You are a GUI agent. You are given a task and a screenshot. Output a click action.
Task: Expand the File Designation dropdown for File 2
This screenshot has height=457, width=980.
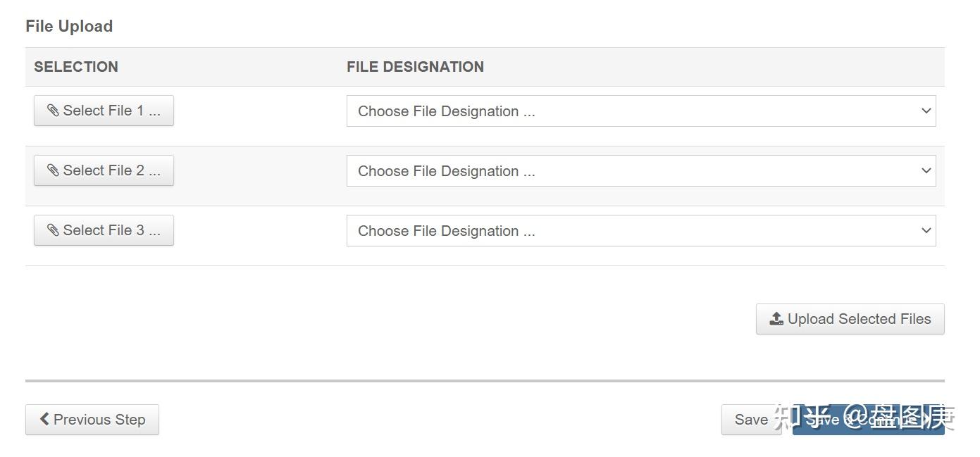[640, 171]
